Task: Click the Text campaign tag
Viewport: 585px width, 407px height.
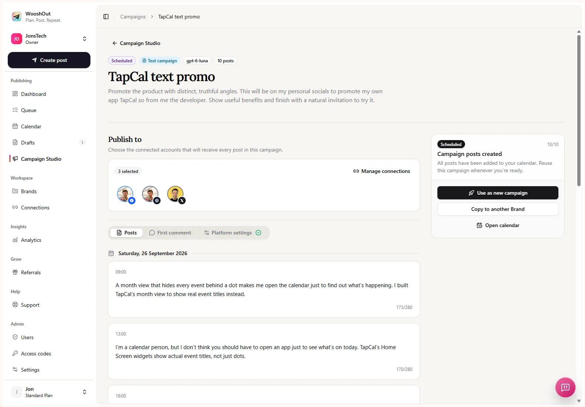Action: (159, 61)
